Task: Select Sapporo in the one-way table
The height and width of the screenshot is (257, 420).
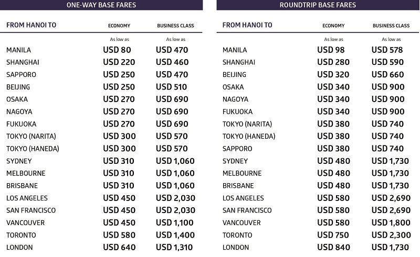Action: (x=20, y=75)
